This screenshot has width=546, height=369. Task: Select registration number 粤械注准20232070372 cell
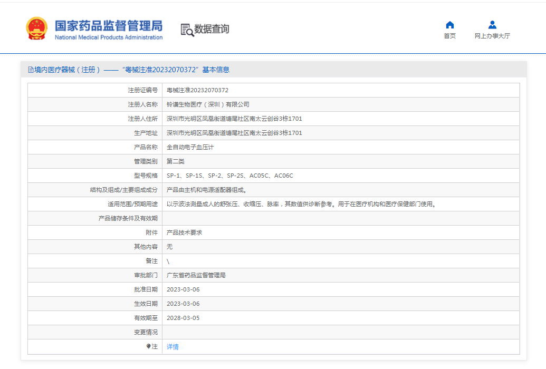[197, 90]
